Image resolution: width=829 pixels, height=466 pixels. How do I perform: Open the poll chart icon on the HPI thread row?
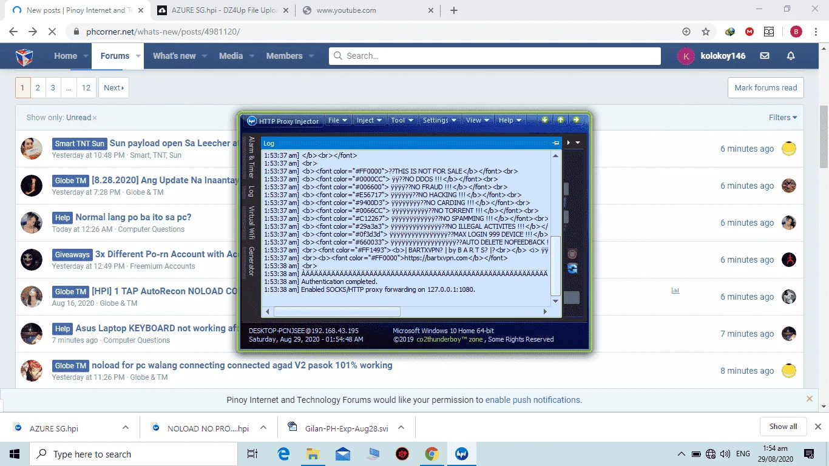[675, 291]
